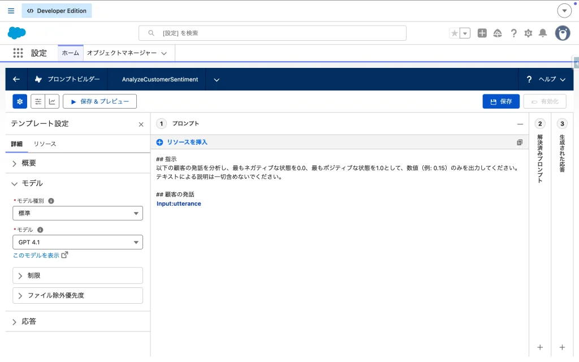579x362 pixels.
Task: Copy prompt using the copy icon
Action: pyautogui.click(x=519, y=143)
